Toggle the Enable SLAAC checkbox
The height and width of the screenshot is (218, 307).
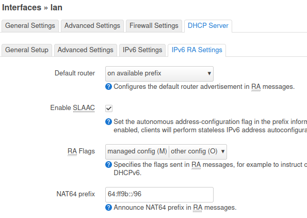point(109,108)
